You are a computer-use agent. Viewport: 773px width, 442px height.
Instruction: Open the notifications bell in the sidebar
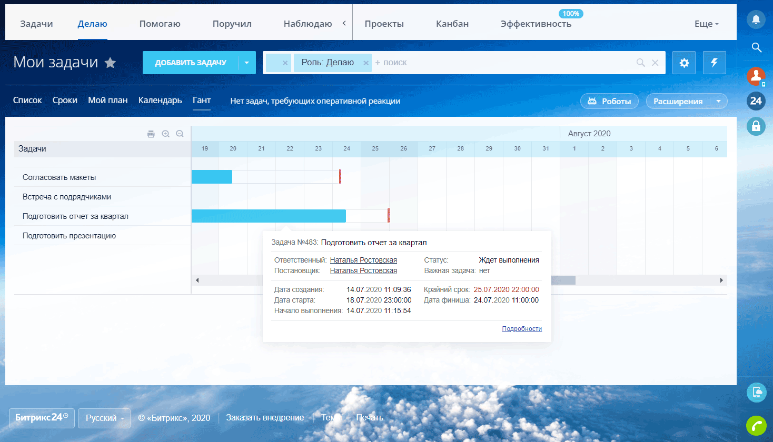pyautogui.click(x=756, y=19)
